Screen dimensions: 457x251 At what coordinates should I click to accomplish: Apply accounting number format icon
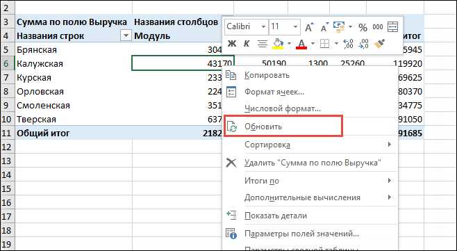(x=339, y=27)
